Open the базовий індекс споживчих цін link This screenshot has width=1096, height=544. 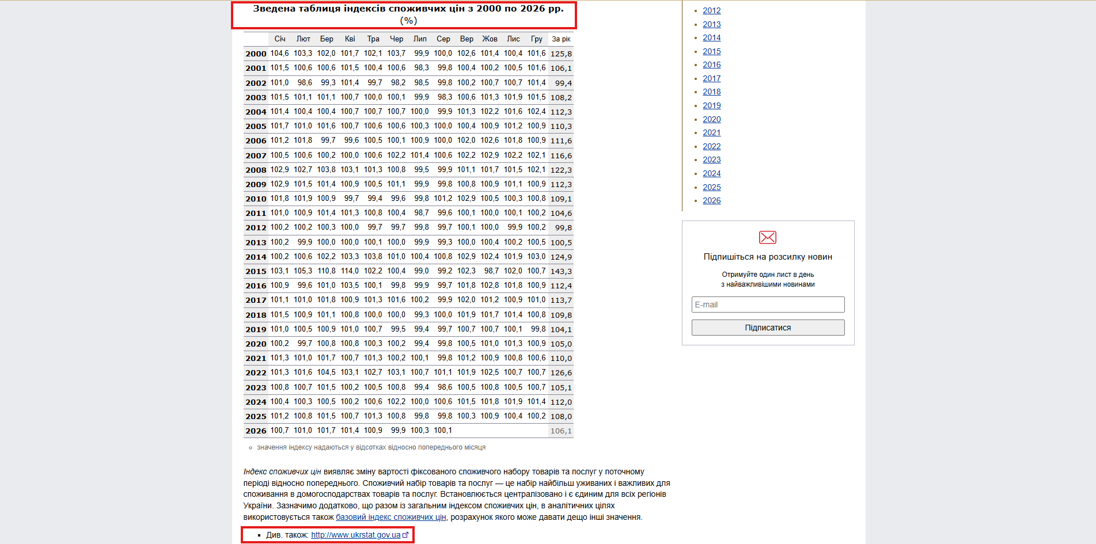click(x=391, y=517)
